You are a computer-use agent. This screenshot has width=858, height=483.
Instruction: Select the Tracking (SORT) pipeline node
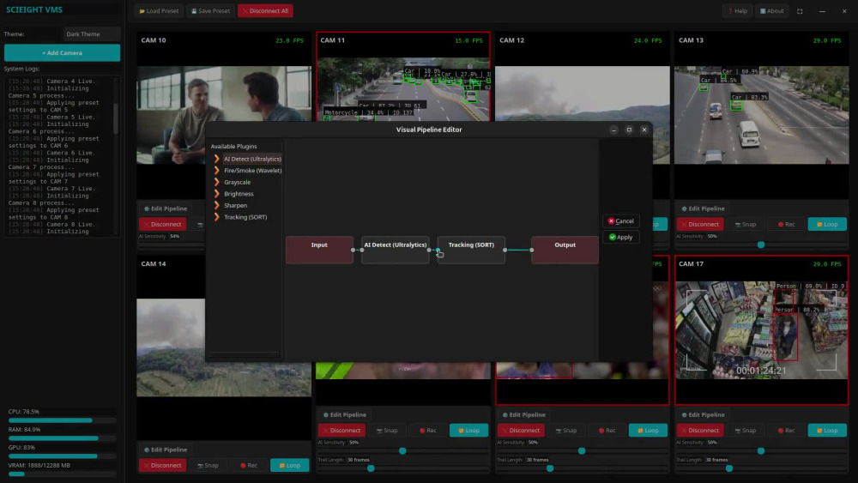[471, 250]
